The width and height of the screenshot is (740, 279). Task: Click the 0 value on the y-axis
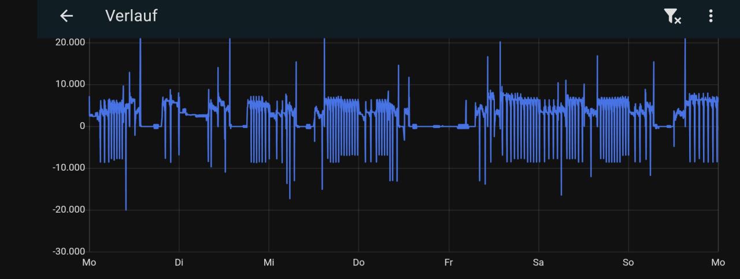pyautogui.click(x=82, y=126)
